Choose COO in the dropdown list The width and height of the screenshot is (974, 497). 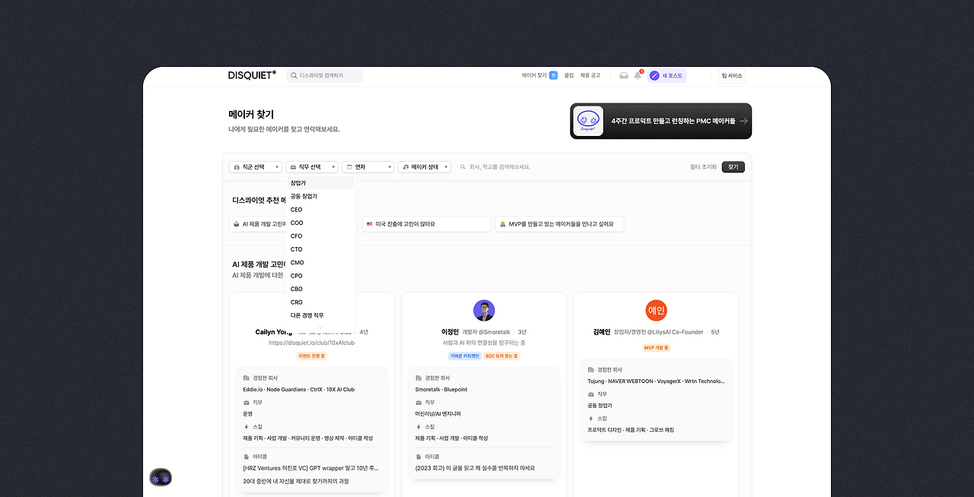click(320, 223)
